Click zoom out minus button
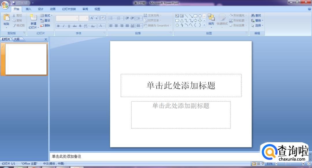The width and height of the screenshot is (312, 168). click(276, 164)
